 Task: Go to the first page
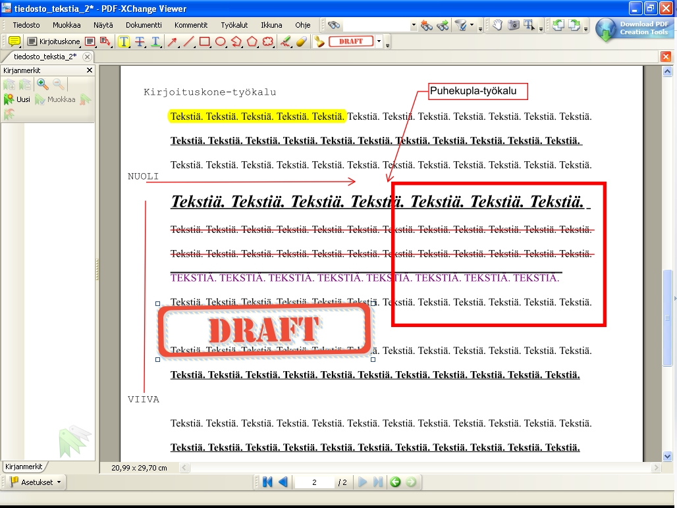click(267, 482)
